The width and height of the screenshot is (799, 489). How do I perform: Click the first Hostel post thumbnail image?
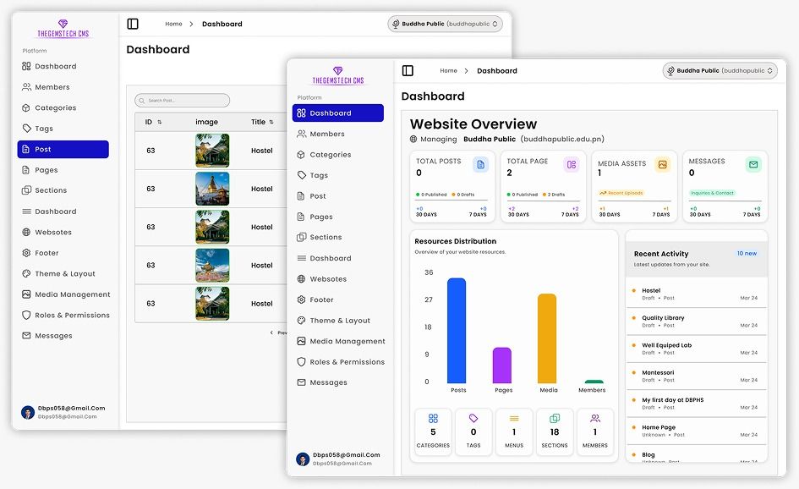coord(212,151)
